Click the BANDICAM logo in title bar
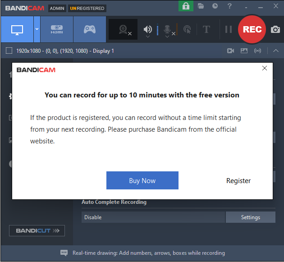 [25, 8]
